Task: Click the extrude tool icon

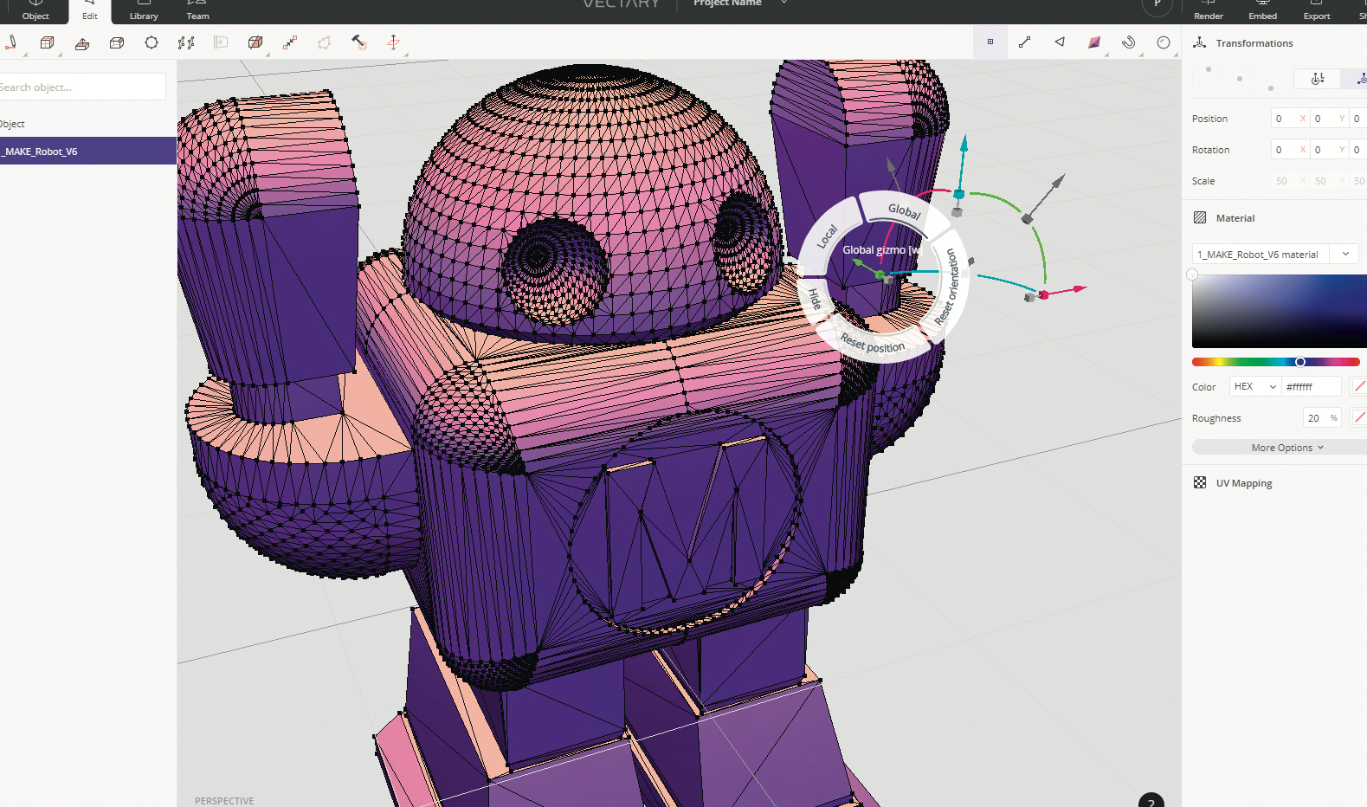Action: [x=82, y=43]
